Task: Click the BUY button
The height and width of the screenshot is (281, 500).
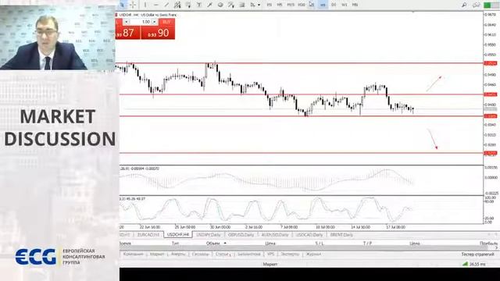Action: 166,22
